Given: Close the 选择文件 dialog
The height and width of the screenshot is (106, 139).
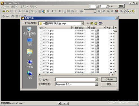Looking at the screenshot, I should pos(116,18).
